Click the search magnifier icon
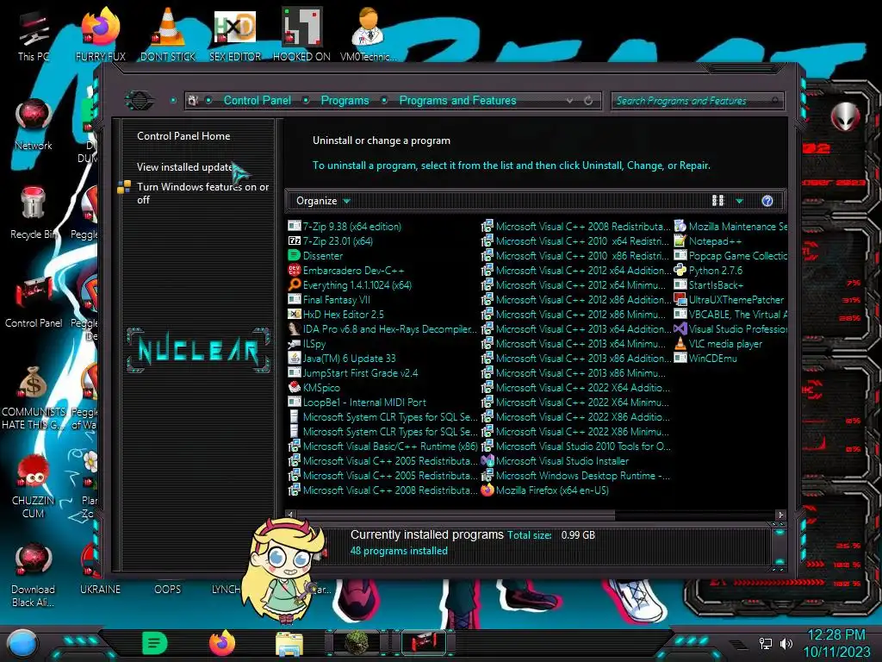 [x=775, y=101]
